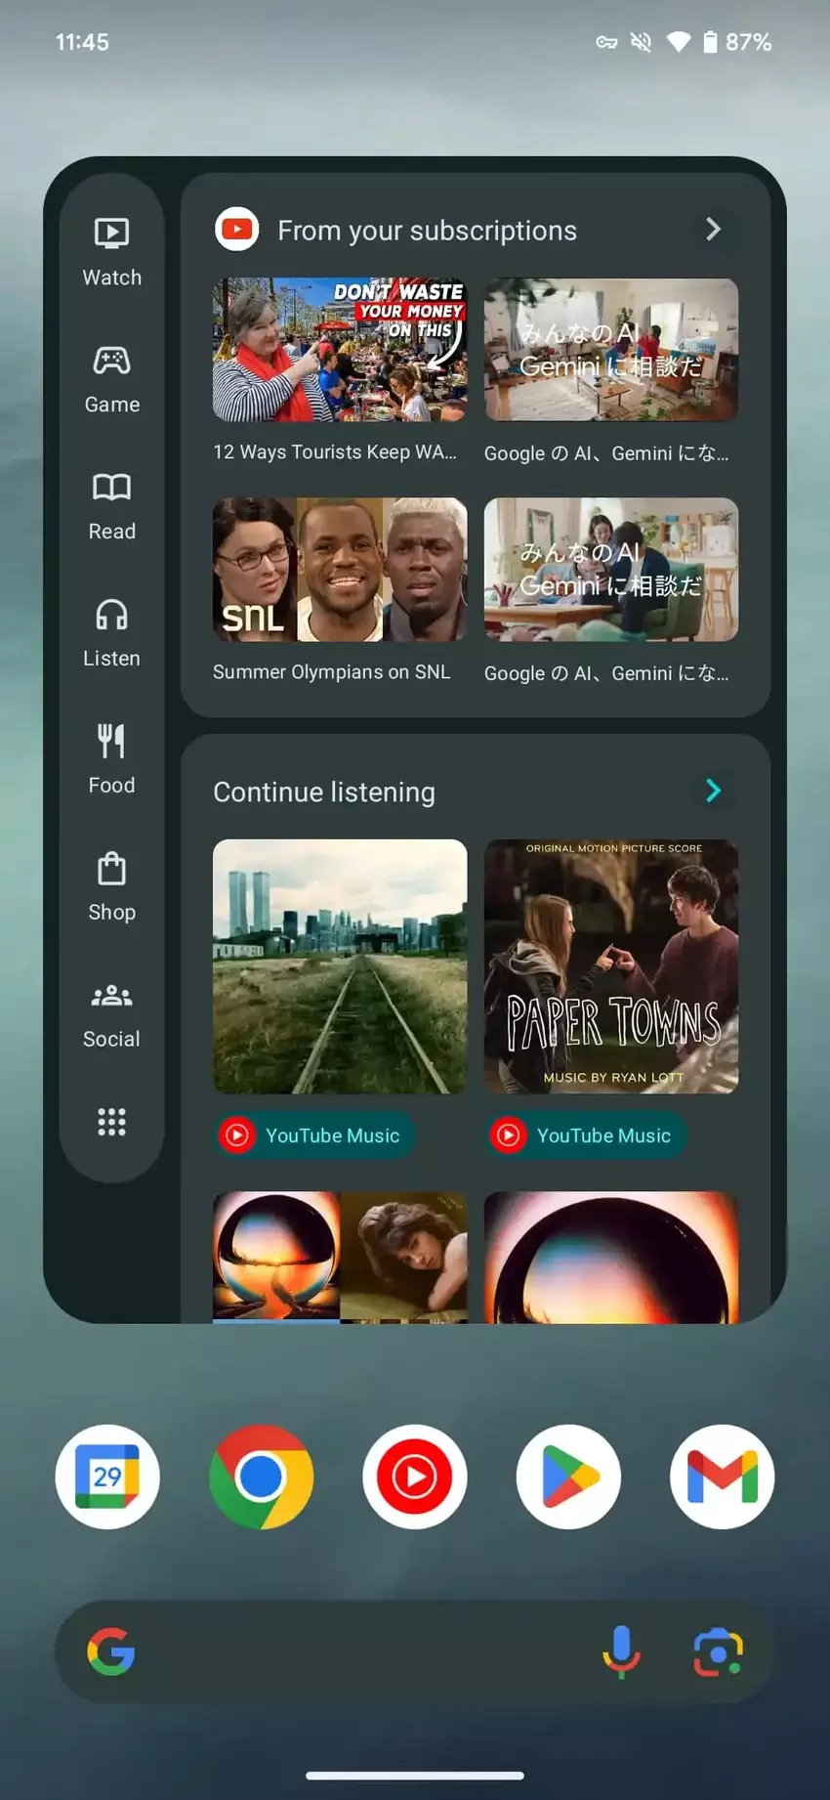Open YouTube Music from the dock
This screenshot has width=830, height=1800.
coord(415,1477)
